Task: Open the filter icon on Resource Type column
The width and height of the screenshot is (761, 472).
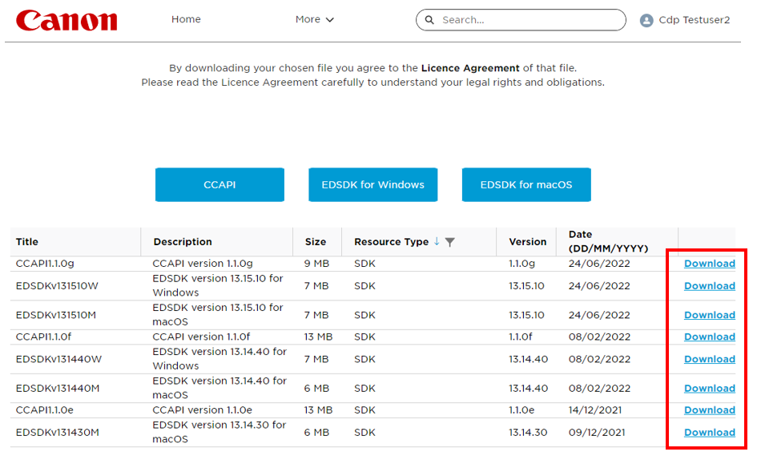Action: click(451, 241)
